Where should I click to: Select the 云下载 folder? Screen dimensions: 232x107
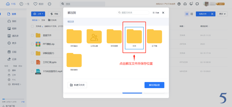154,38
